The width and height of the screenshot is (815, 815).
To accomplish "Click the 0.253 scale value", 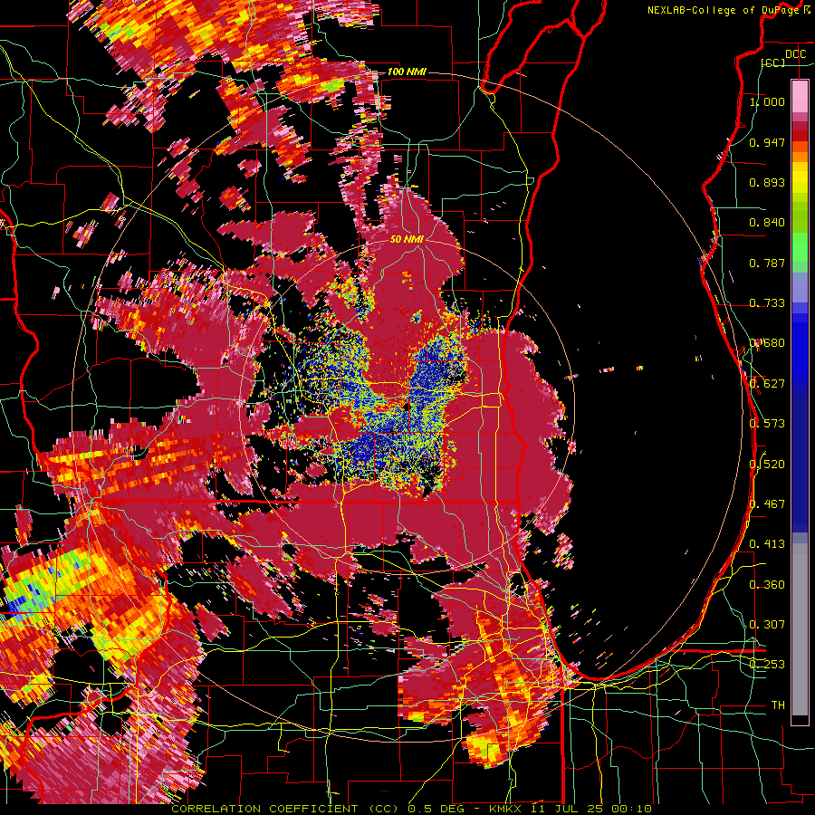I will click(x=767, y=665).
